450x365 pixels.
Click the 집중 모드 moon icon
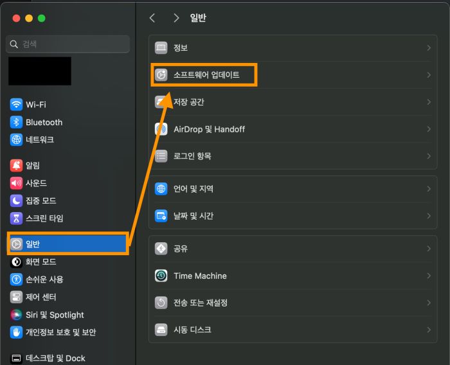click(16, 200)
